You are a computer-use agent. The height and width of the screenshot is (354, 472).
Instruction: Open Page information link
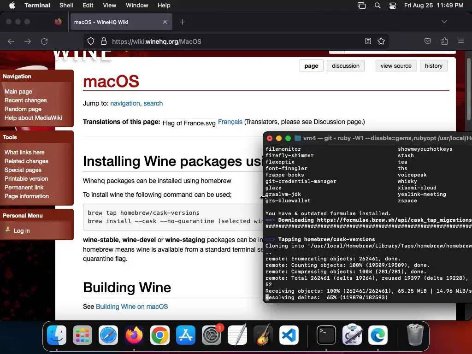coord(26,196)
